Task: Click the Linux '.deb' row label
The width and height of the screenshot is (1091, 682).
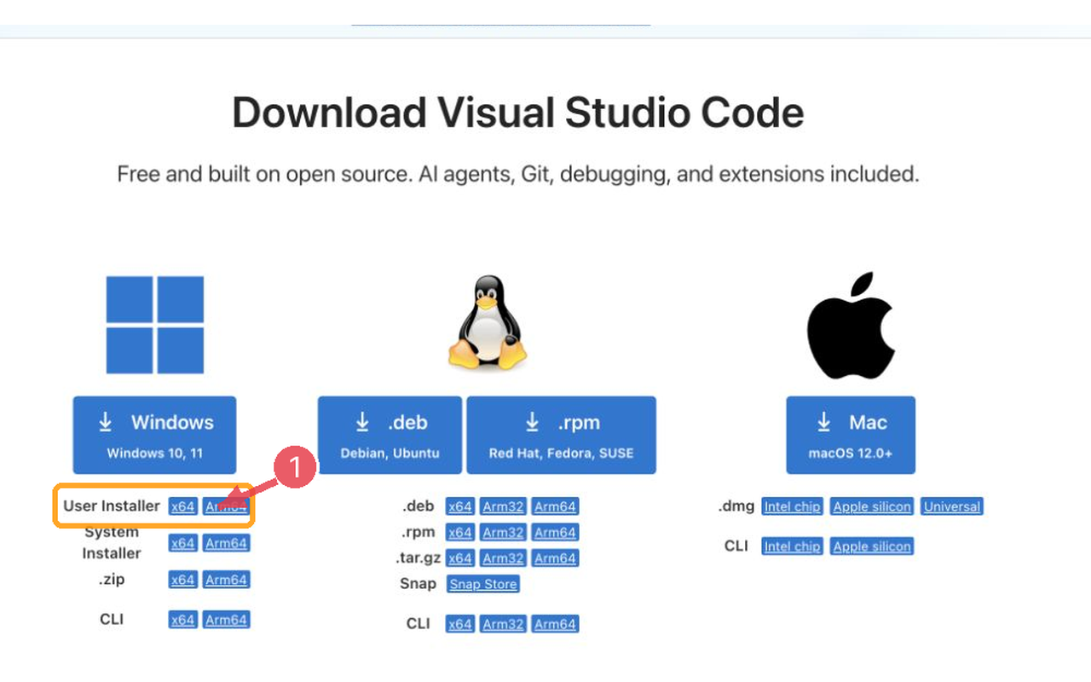Action: (419, 506)
